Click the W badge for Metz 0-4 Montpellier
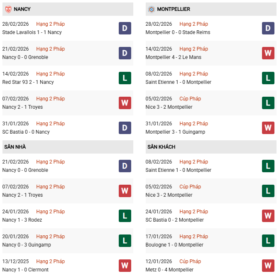Image resolution: width=279 pixels, height=276 pixels. click(268, 265)
